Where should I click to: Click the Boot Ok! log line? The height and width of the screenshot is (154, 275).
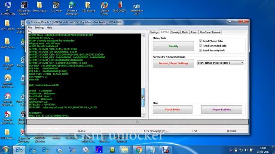[34, 80]
